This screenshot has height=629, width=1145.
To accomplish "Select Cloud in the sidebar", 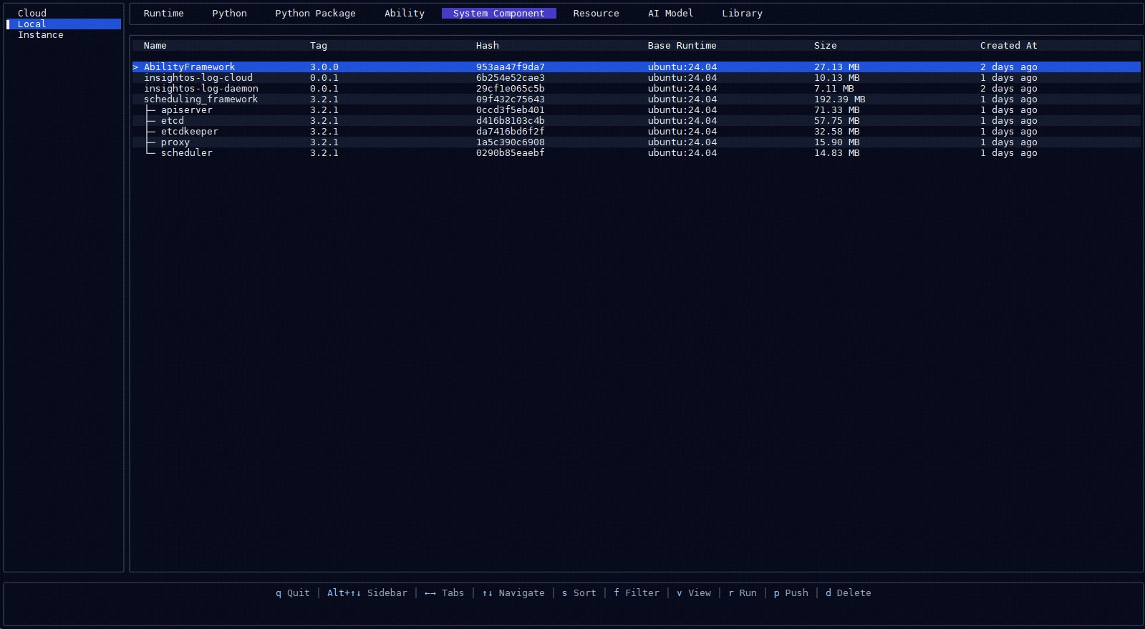I will click(x=32, y=13).
